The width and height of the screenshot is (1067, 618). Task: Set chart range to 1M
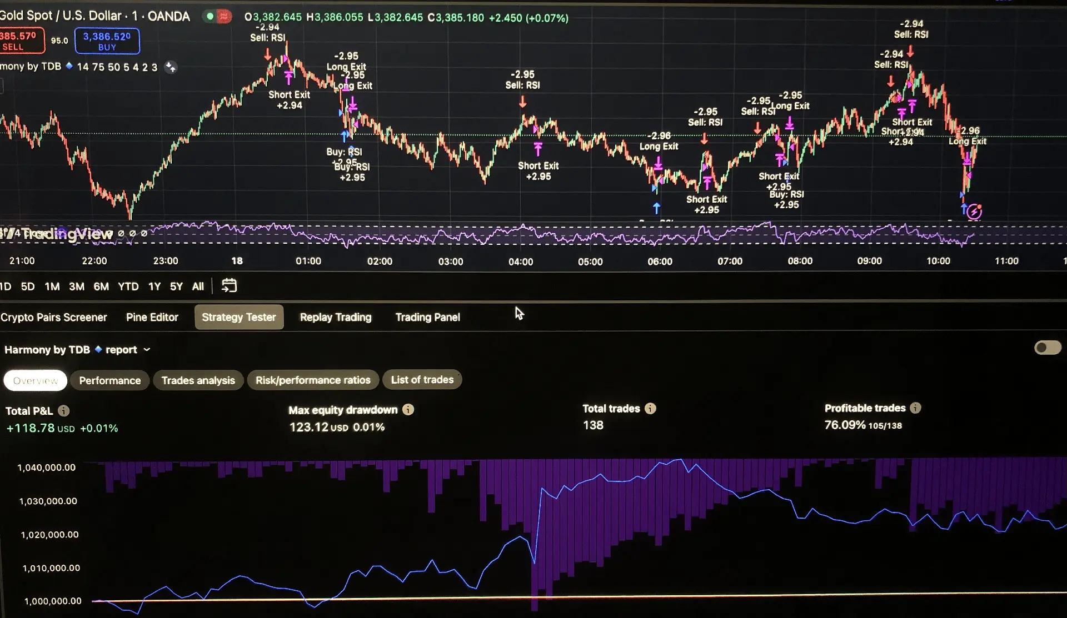[x=52, y=287]
